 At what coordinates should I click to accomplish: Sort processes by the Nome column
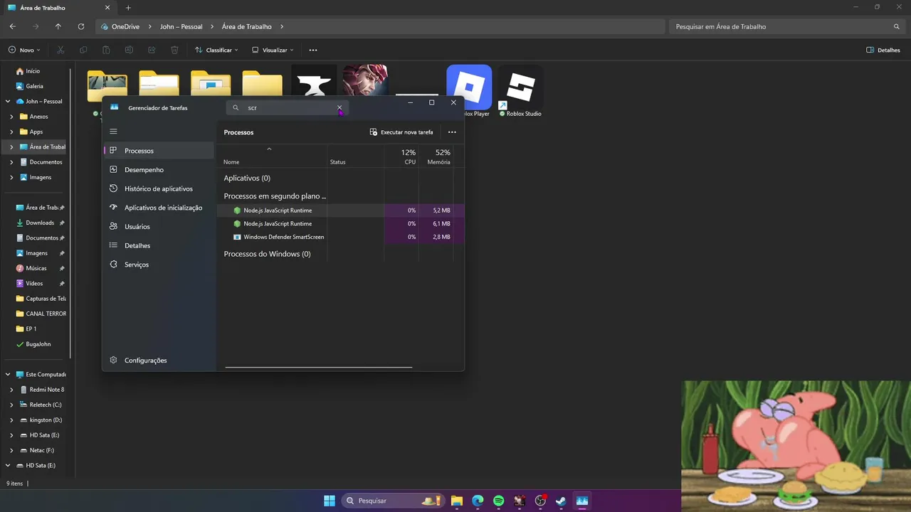coord(271,156)
